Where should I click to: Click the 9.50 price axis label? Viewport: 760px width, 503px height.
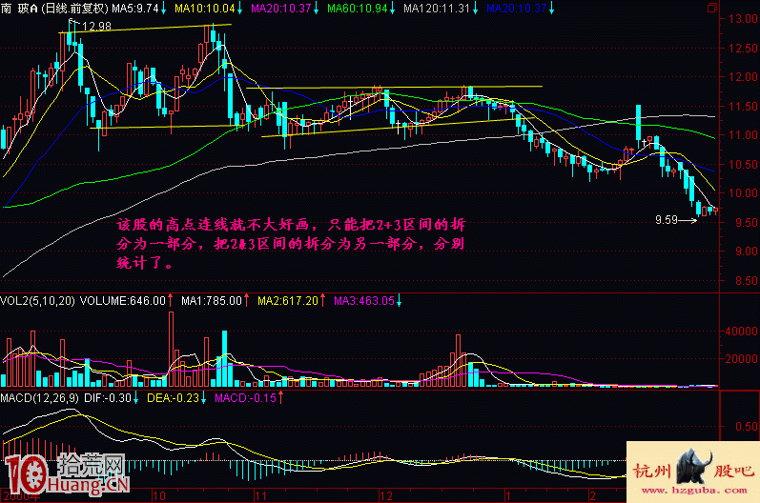click(x=747, y=222)
